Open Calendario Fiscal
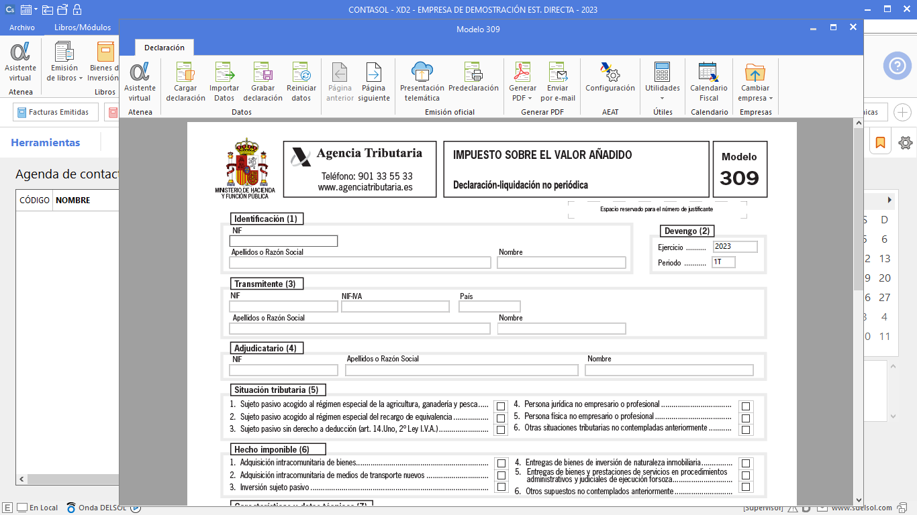The height and width of the screenshot is (515, 917). (x=708, y=72)
